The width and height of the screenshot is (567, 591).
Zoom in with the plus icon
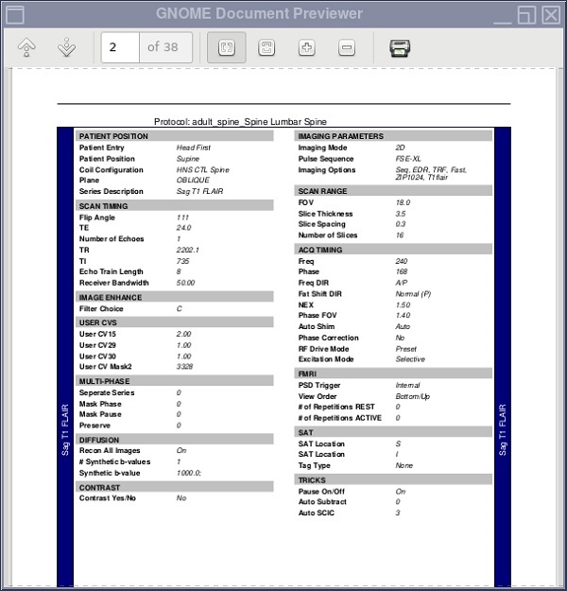307,48
